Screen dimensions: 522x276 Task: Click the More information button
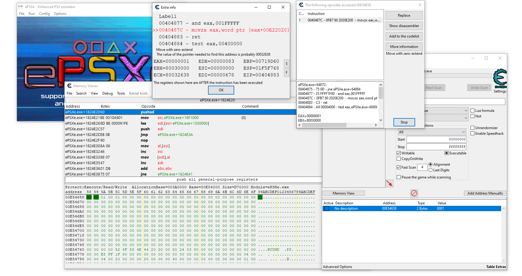tap(404, 46)
